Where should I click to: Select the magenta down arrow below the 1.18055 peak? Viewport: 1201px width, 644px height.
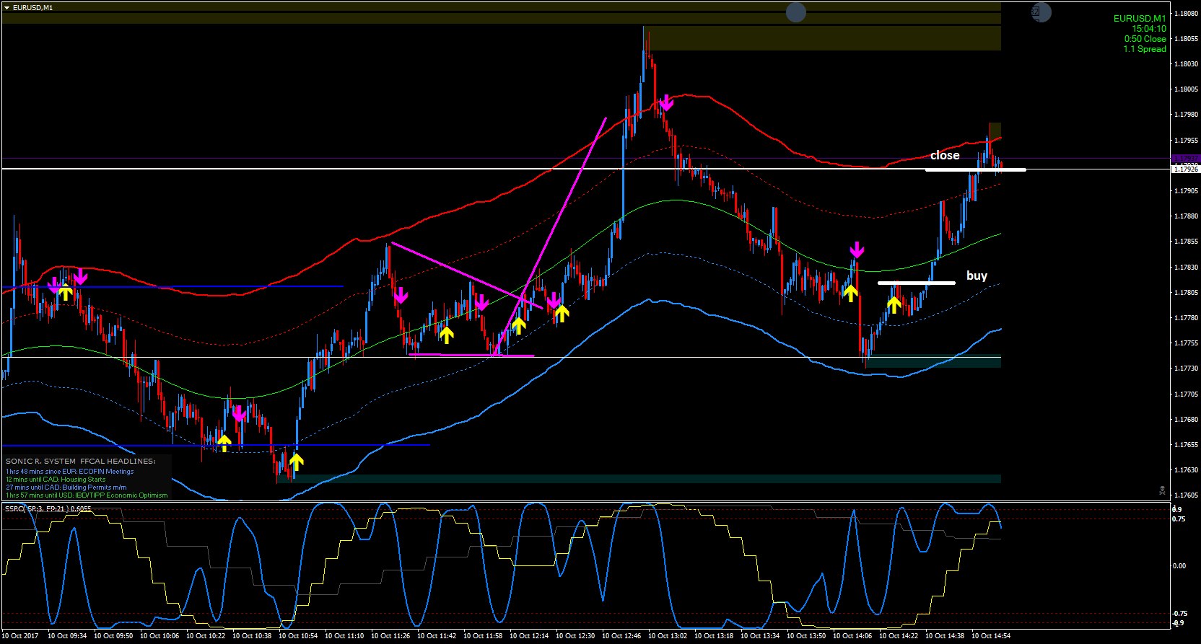coord(666,102)
